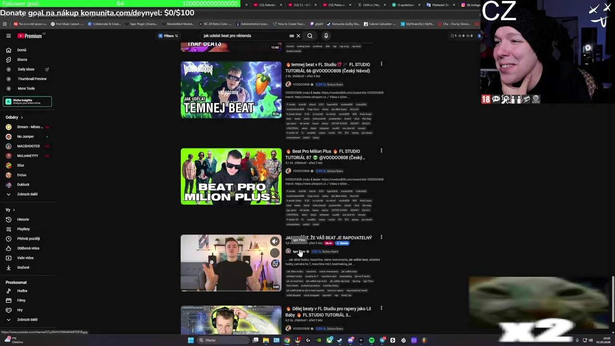Screen dimensions: 615x346
Task: Open options menu for Beat Pro Milion Plus video
Action: [x=381, y=151]
